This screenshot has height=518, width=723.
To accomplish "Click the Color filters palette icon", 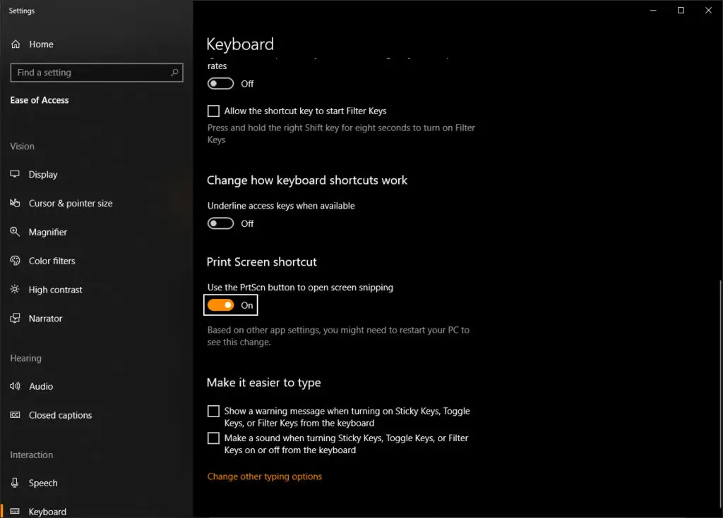I will click(16, 261).
